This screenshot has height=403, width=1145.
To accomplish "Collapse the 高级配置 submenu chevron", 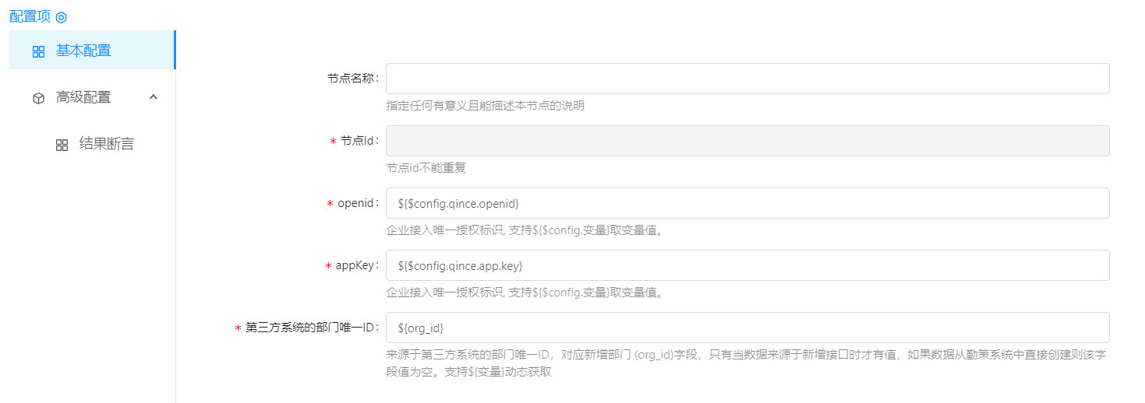I will pyautogui.click(x=154, y=97).
